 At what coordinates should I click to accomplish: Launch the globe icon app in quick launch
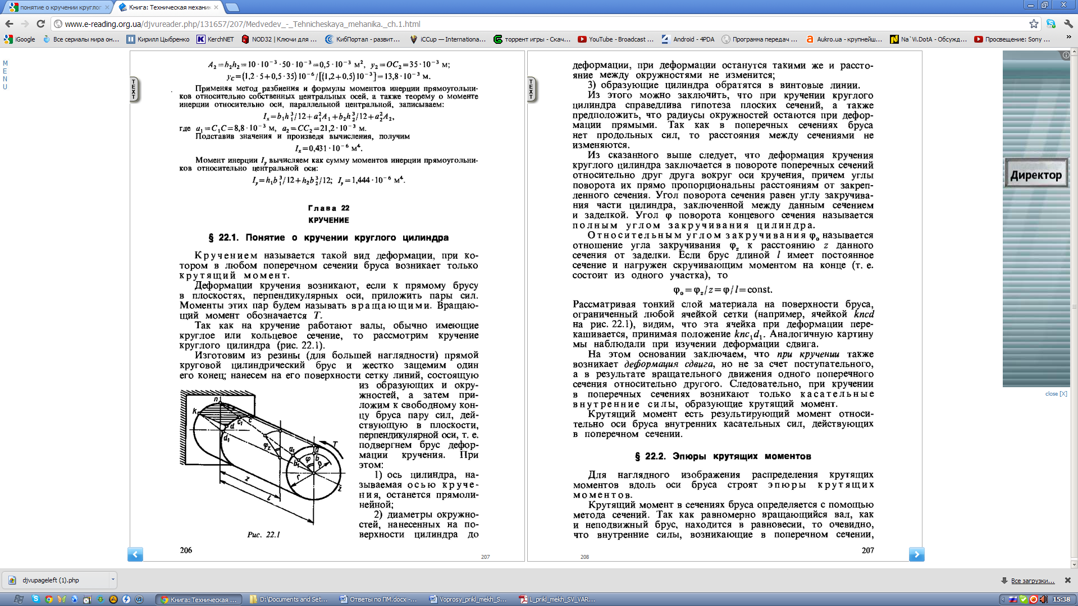[75, 599]
